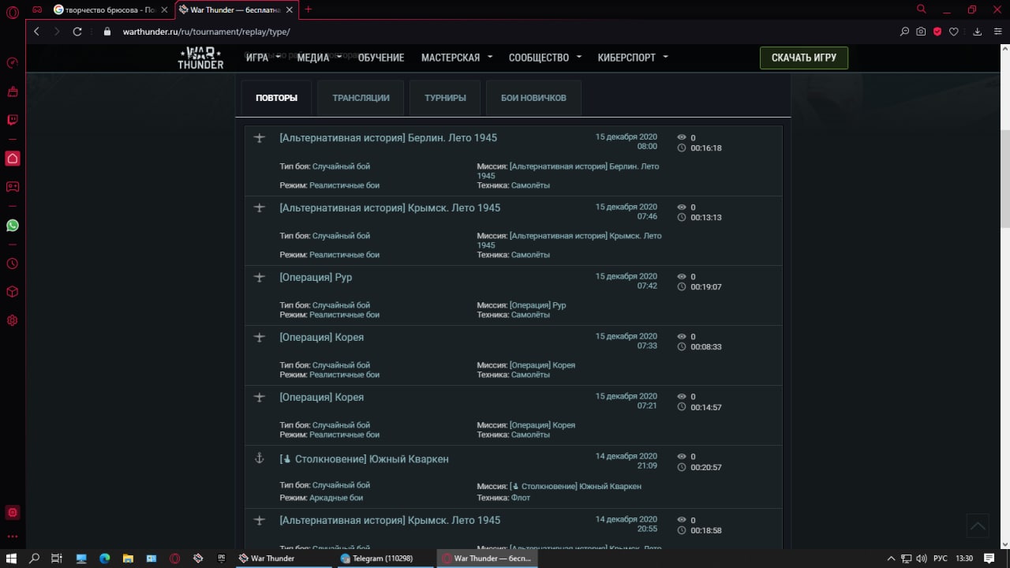Click the address bar URL field
Viewport: 1010px width, 568px height.
[x=505, y=32]
